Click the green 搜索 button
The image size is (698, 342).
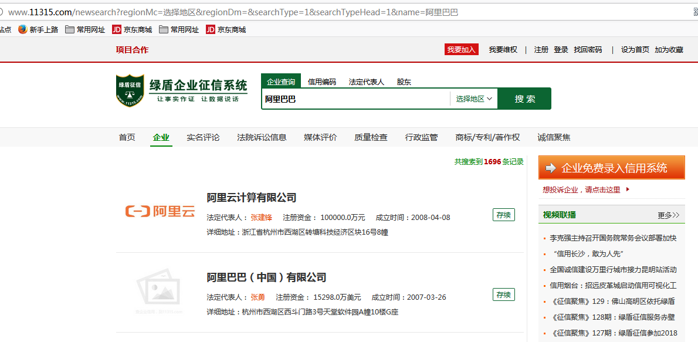coord(524,99)
